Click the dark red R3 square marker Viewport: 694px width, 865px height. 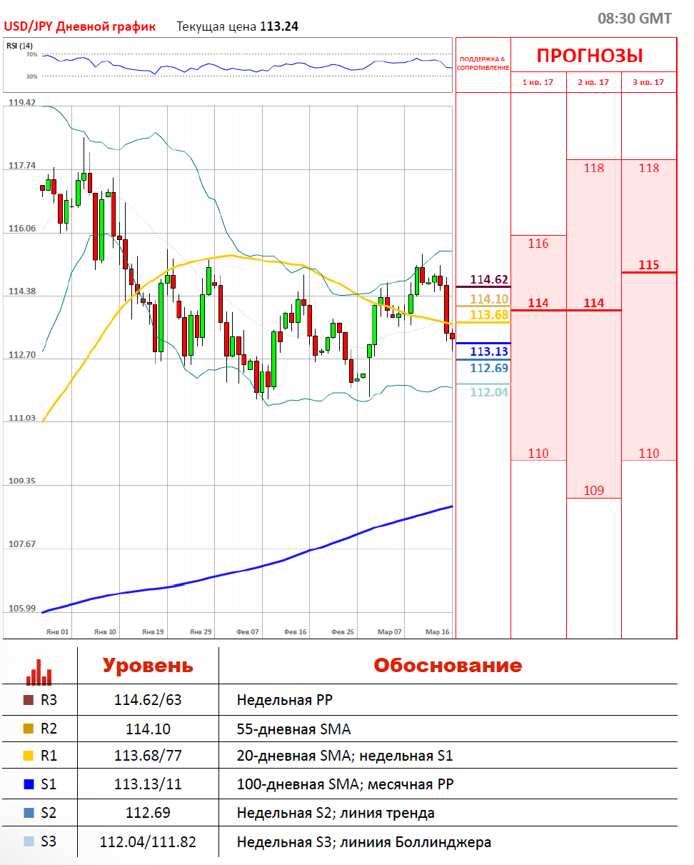click(29, 700)
